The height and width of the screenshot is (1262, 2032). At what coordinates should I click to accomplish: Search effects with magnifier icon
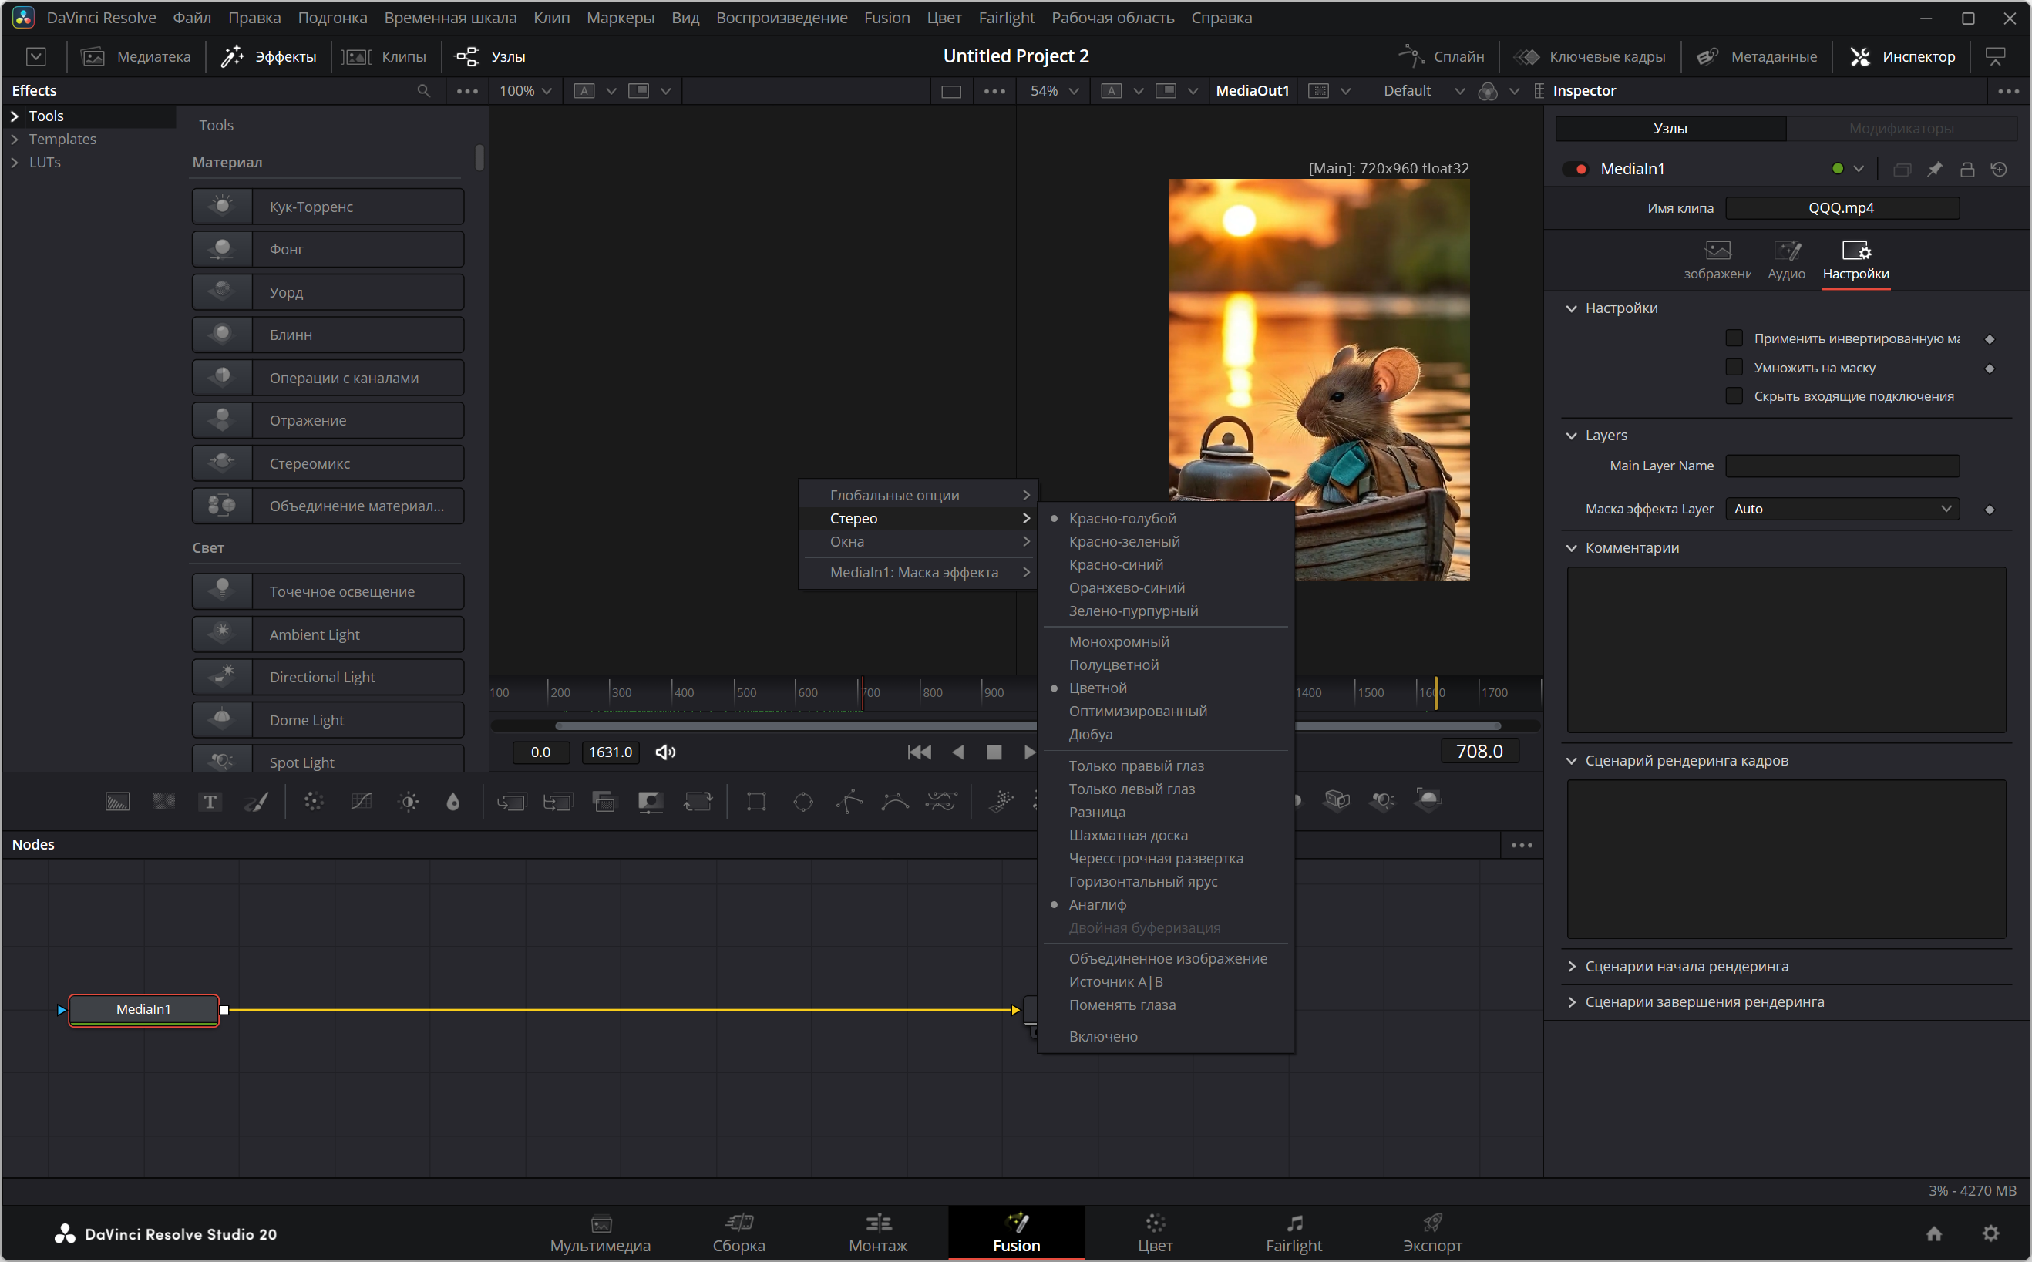point(424,90)
